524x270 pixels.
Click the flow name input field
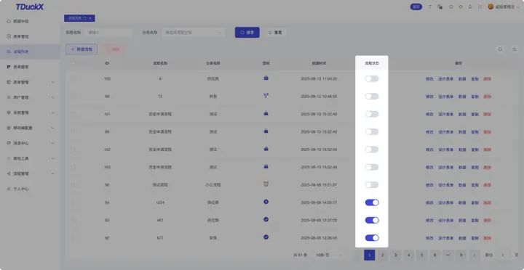click(109, 33)
